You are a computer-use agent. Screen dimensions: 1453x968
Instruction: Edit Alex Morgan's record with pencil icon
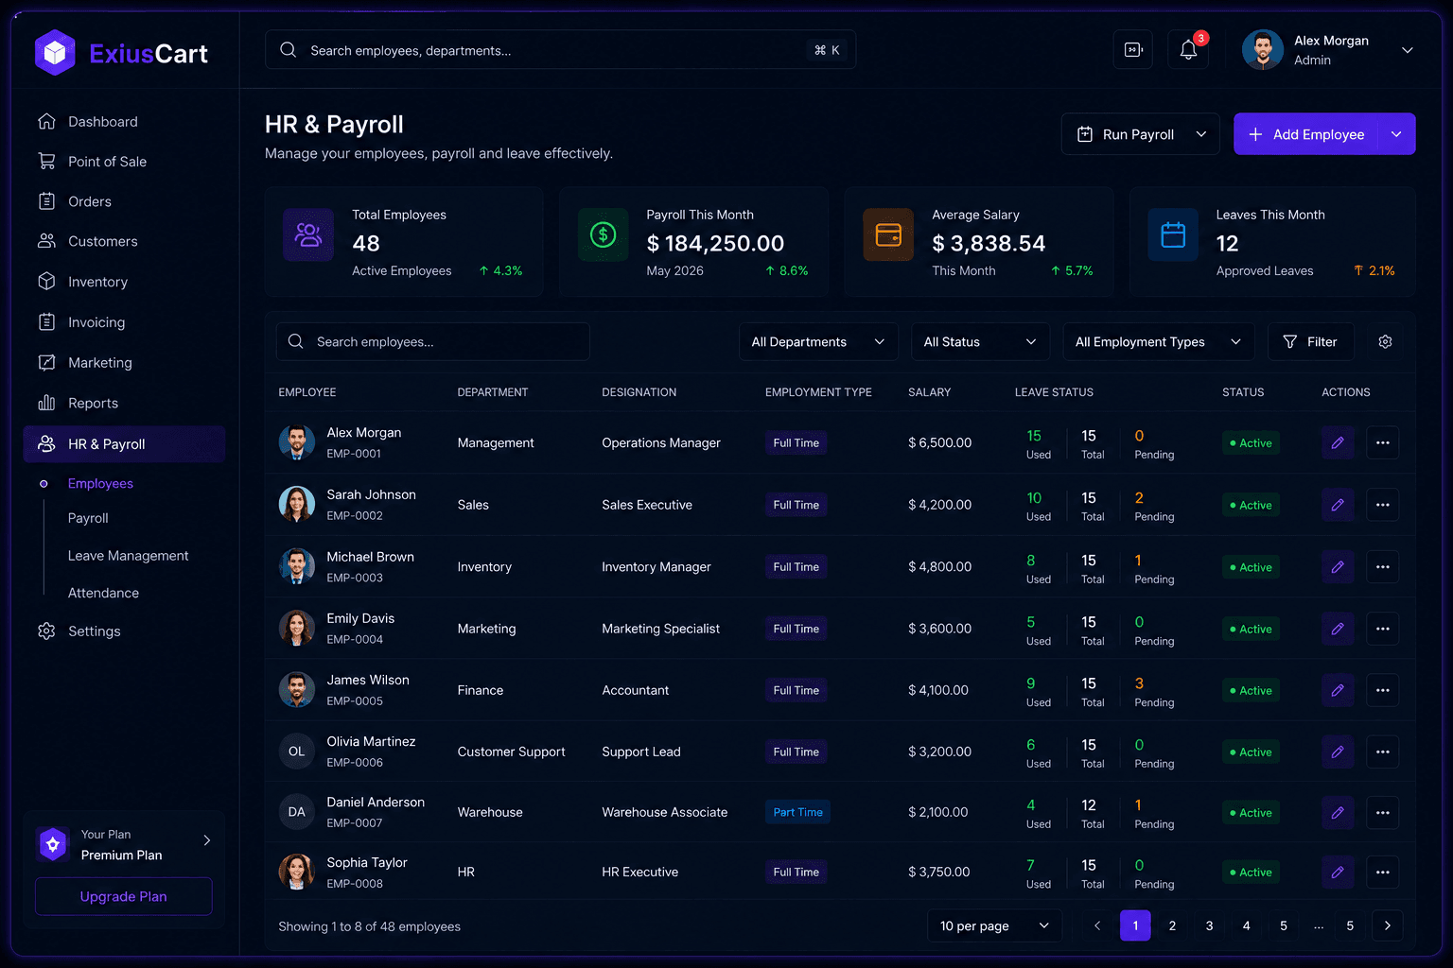pyautogui.click(x=1338, y=442)
